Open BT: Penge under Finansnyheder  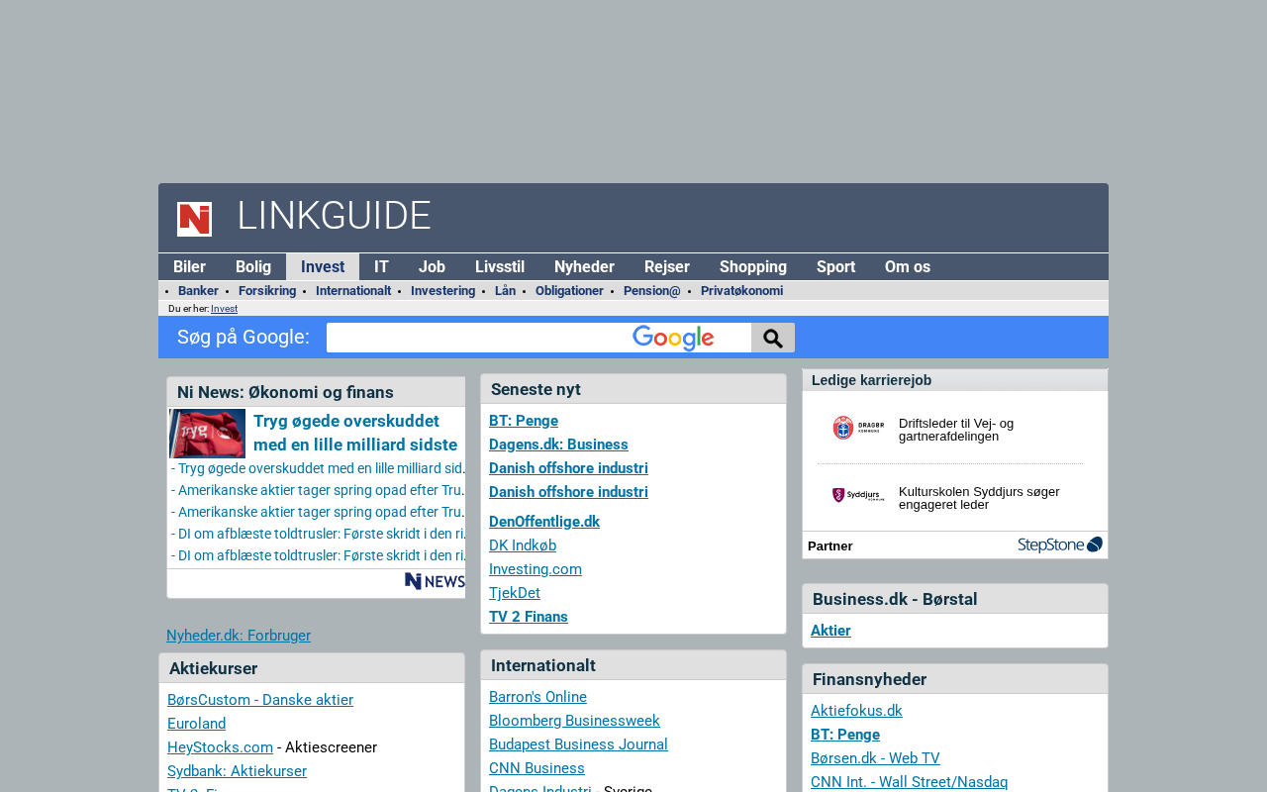845,735
